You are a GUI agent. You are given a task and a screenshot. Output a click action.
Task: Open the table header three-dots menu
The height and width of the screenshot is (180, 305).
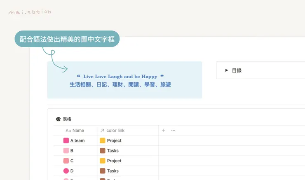coord(173,131)
